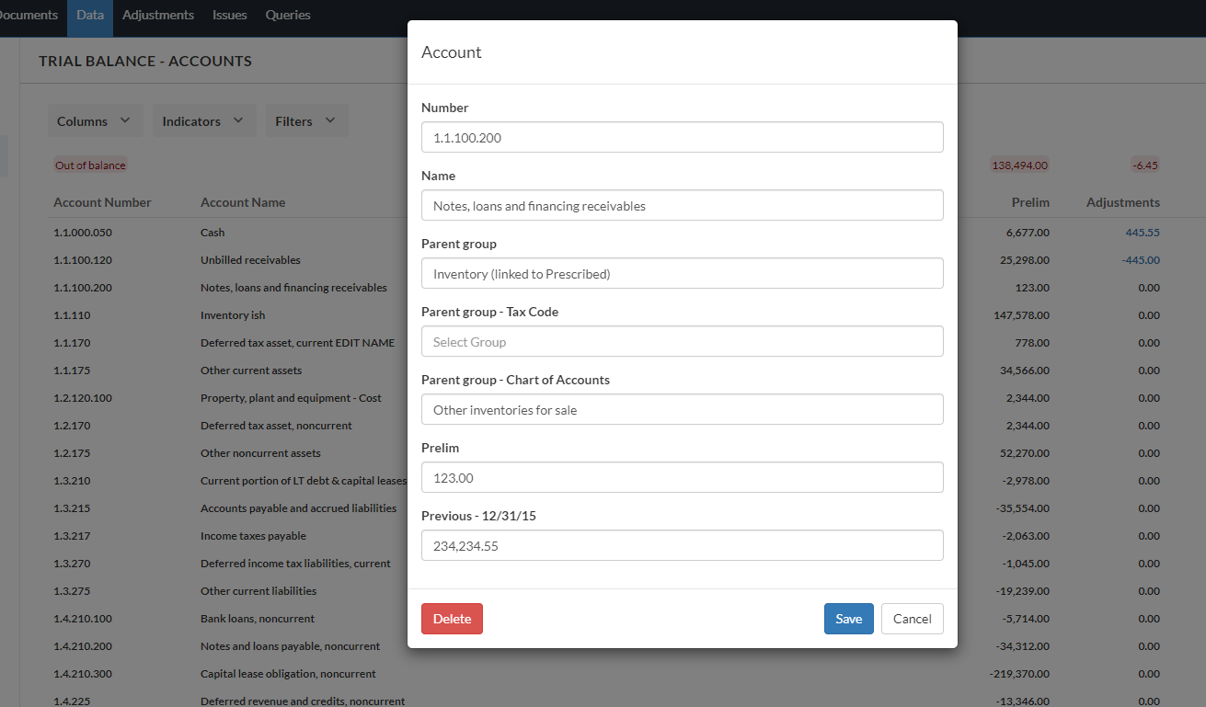Select Notes, loans and financing receivables row

point(293,288)
